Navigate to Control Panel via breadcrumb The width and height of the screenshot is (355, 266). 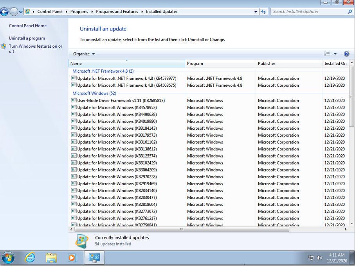coord(50,11)
